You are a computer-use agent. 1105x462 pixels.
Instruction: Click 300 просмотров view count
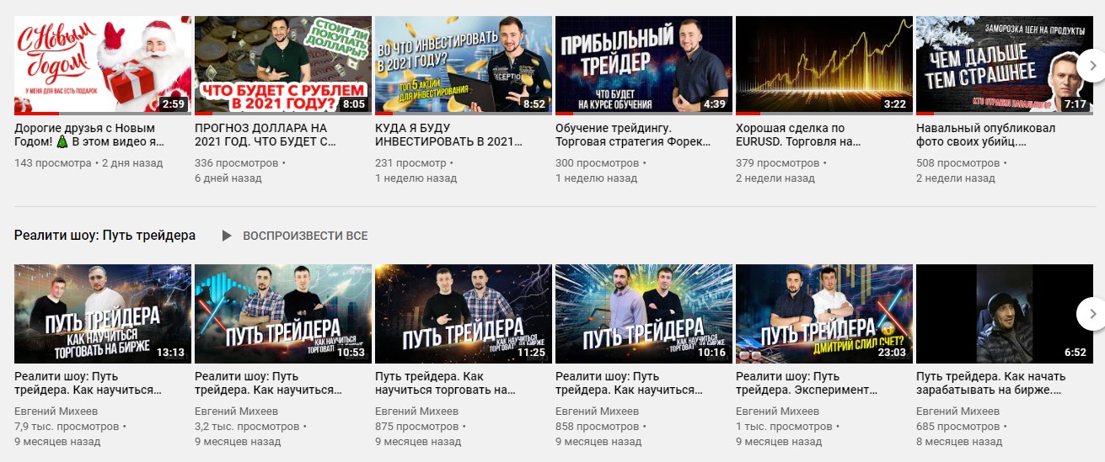[597, 162]
